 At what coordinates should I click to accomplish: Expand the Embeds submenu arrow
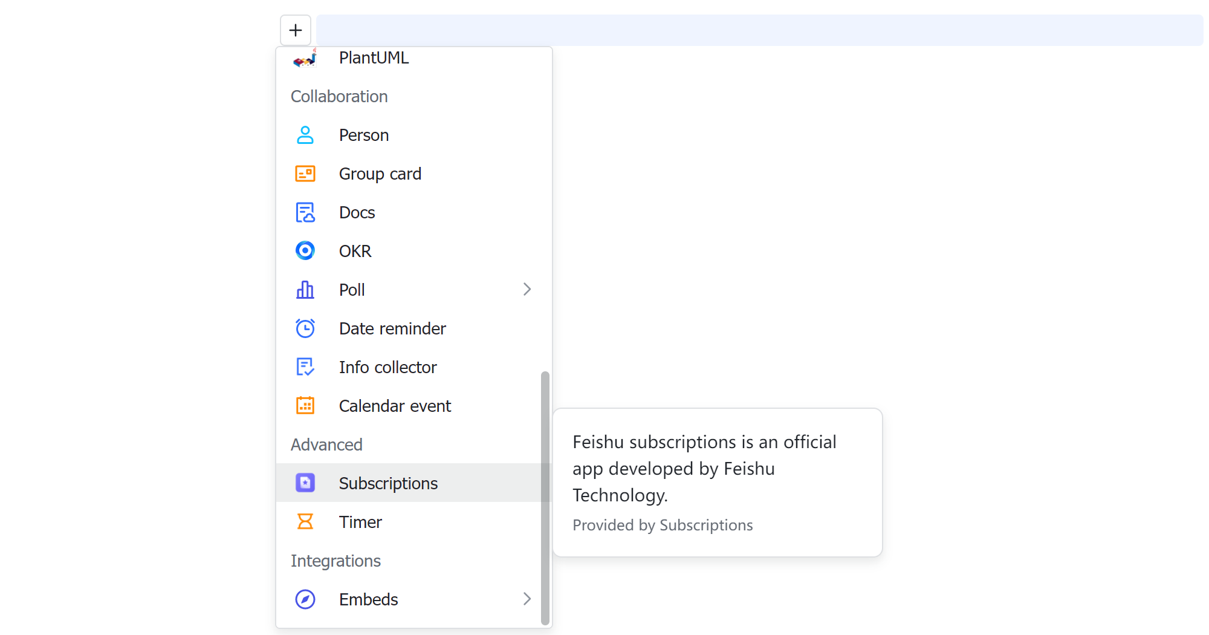coord(527,599)
